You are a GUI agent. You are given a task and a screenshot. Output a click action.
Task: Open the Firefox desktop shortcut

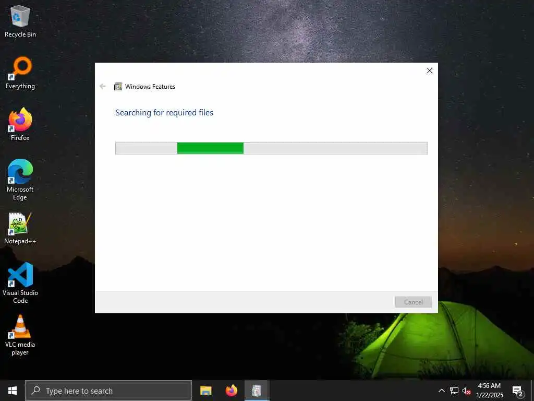point(20,124)
